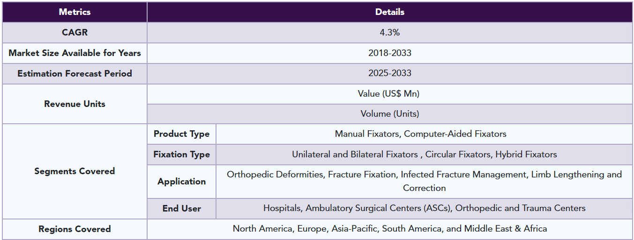Image resolution: width=634 pixels, height=240 pixels.
Task: Select the Fixation Type sub-label
Action: point(181,155)
